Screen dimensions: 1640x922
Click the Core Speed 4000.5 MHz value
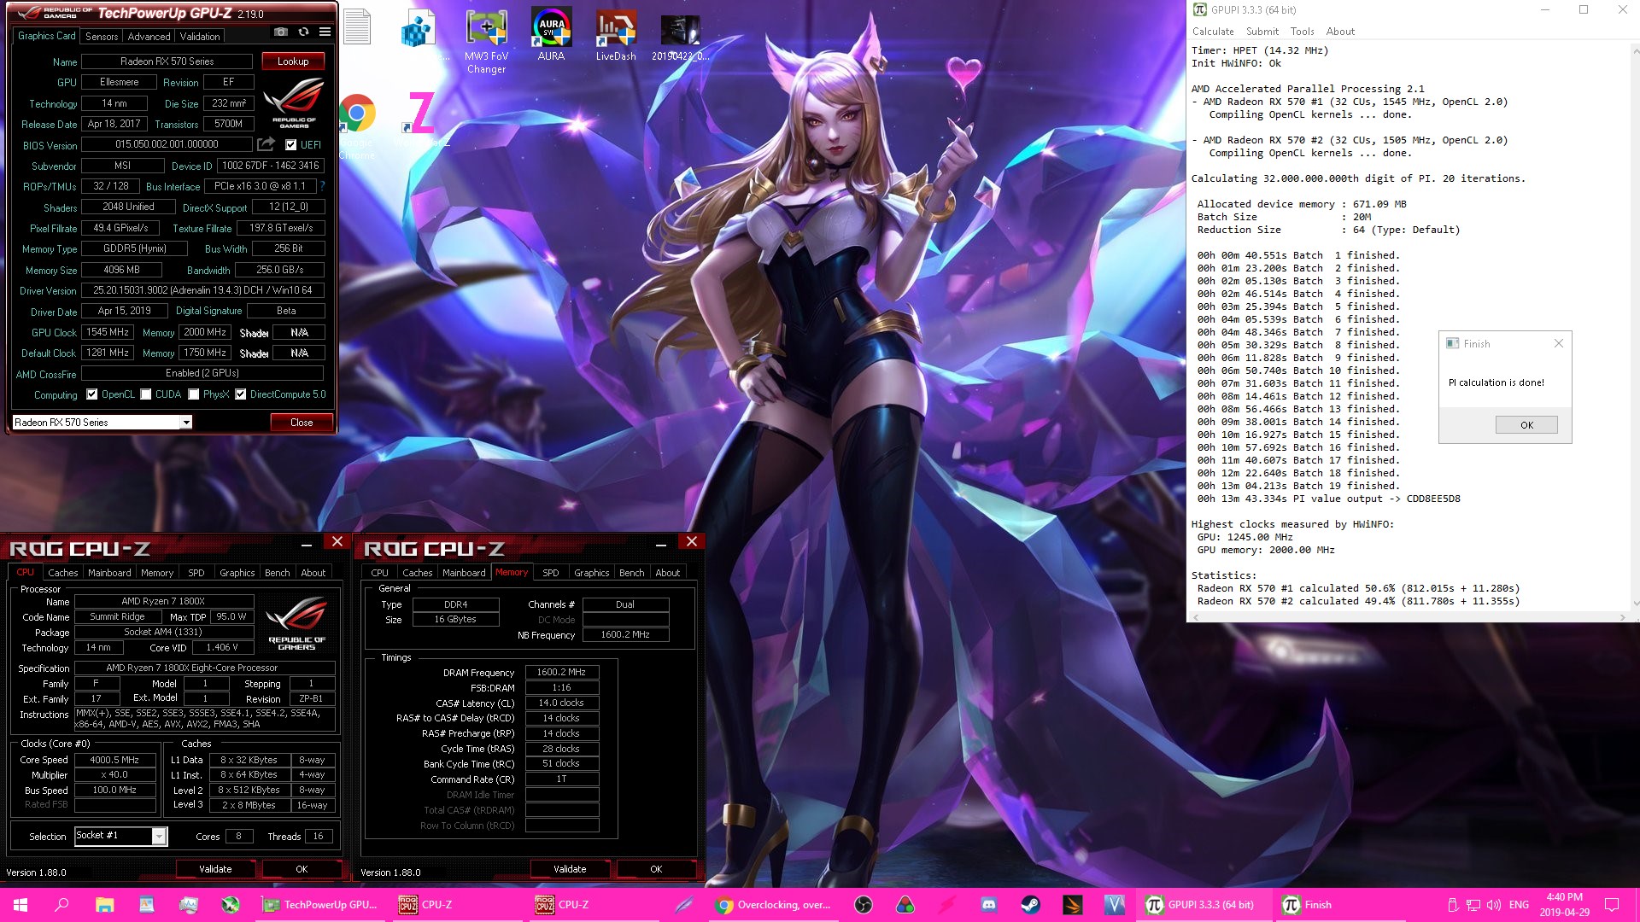[x=114, y=760]
